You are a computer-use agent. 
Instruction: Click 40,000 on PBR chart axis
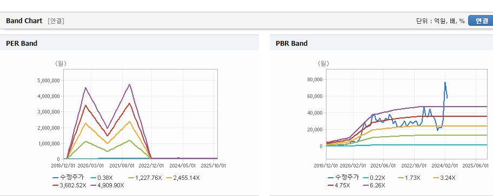[315, 113]
